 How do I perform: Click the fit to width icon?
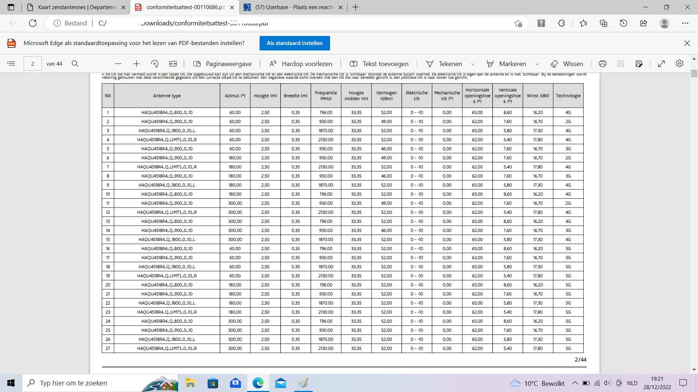click(173, 64)
